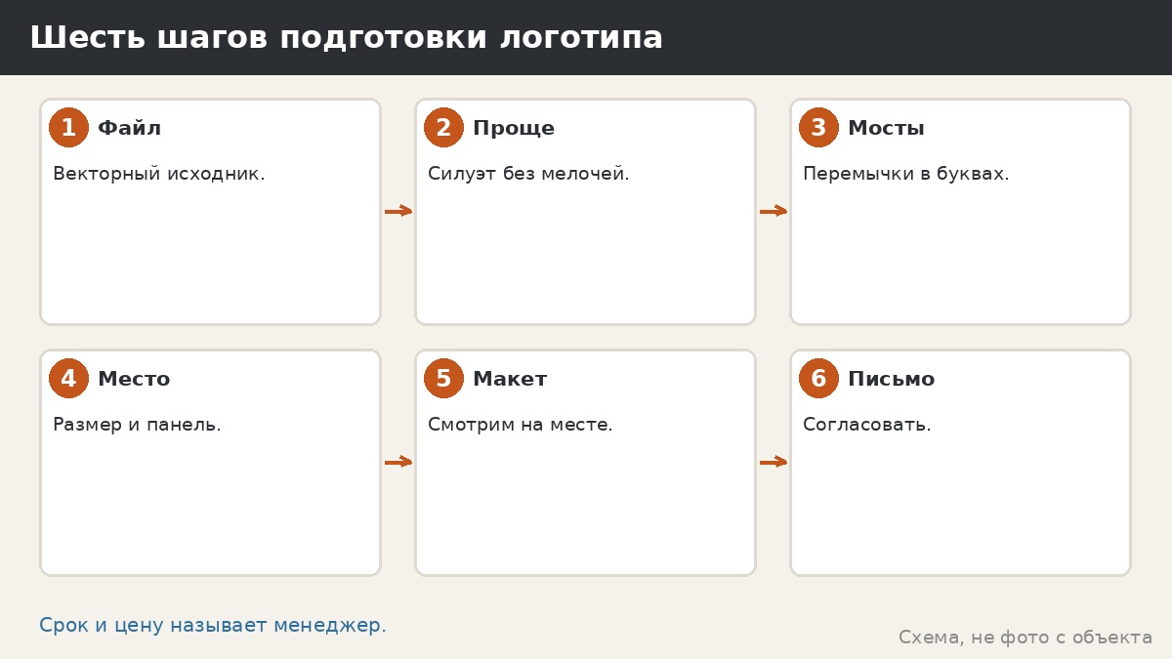This screenshot has height=659, width=1172.
Task: Click the arrow between Место and Макет cards
Action: [x=398, y=462]
